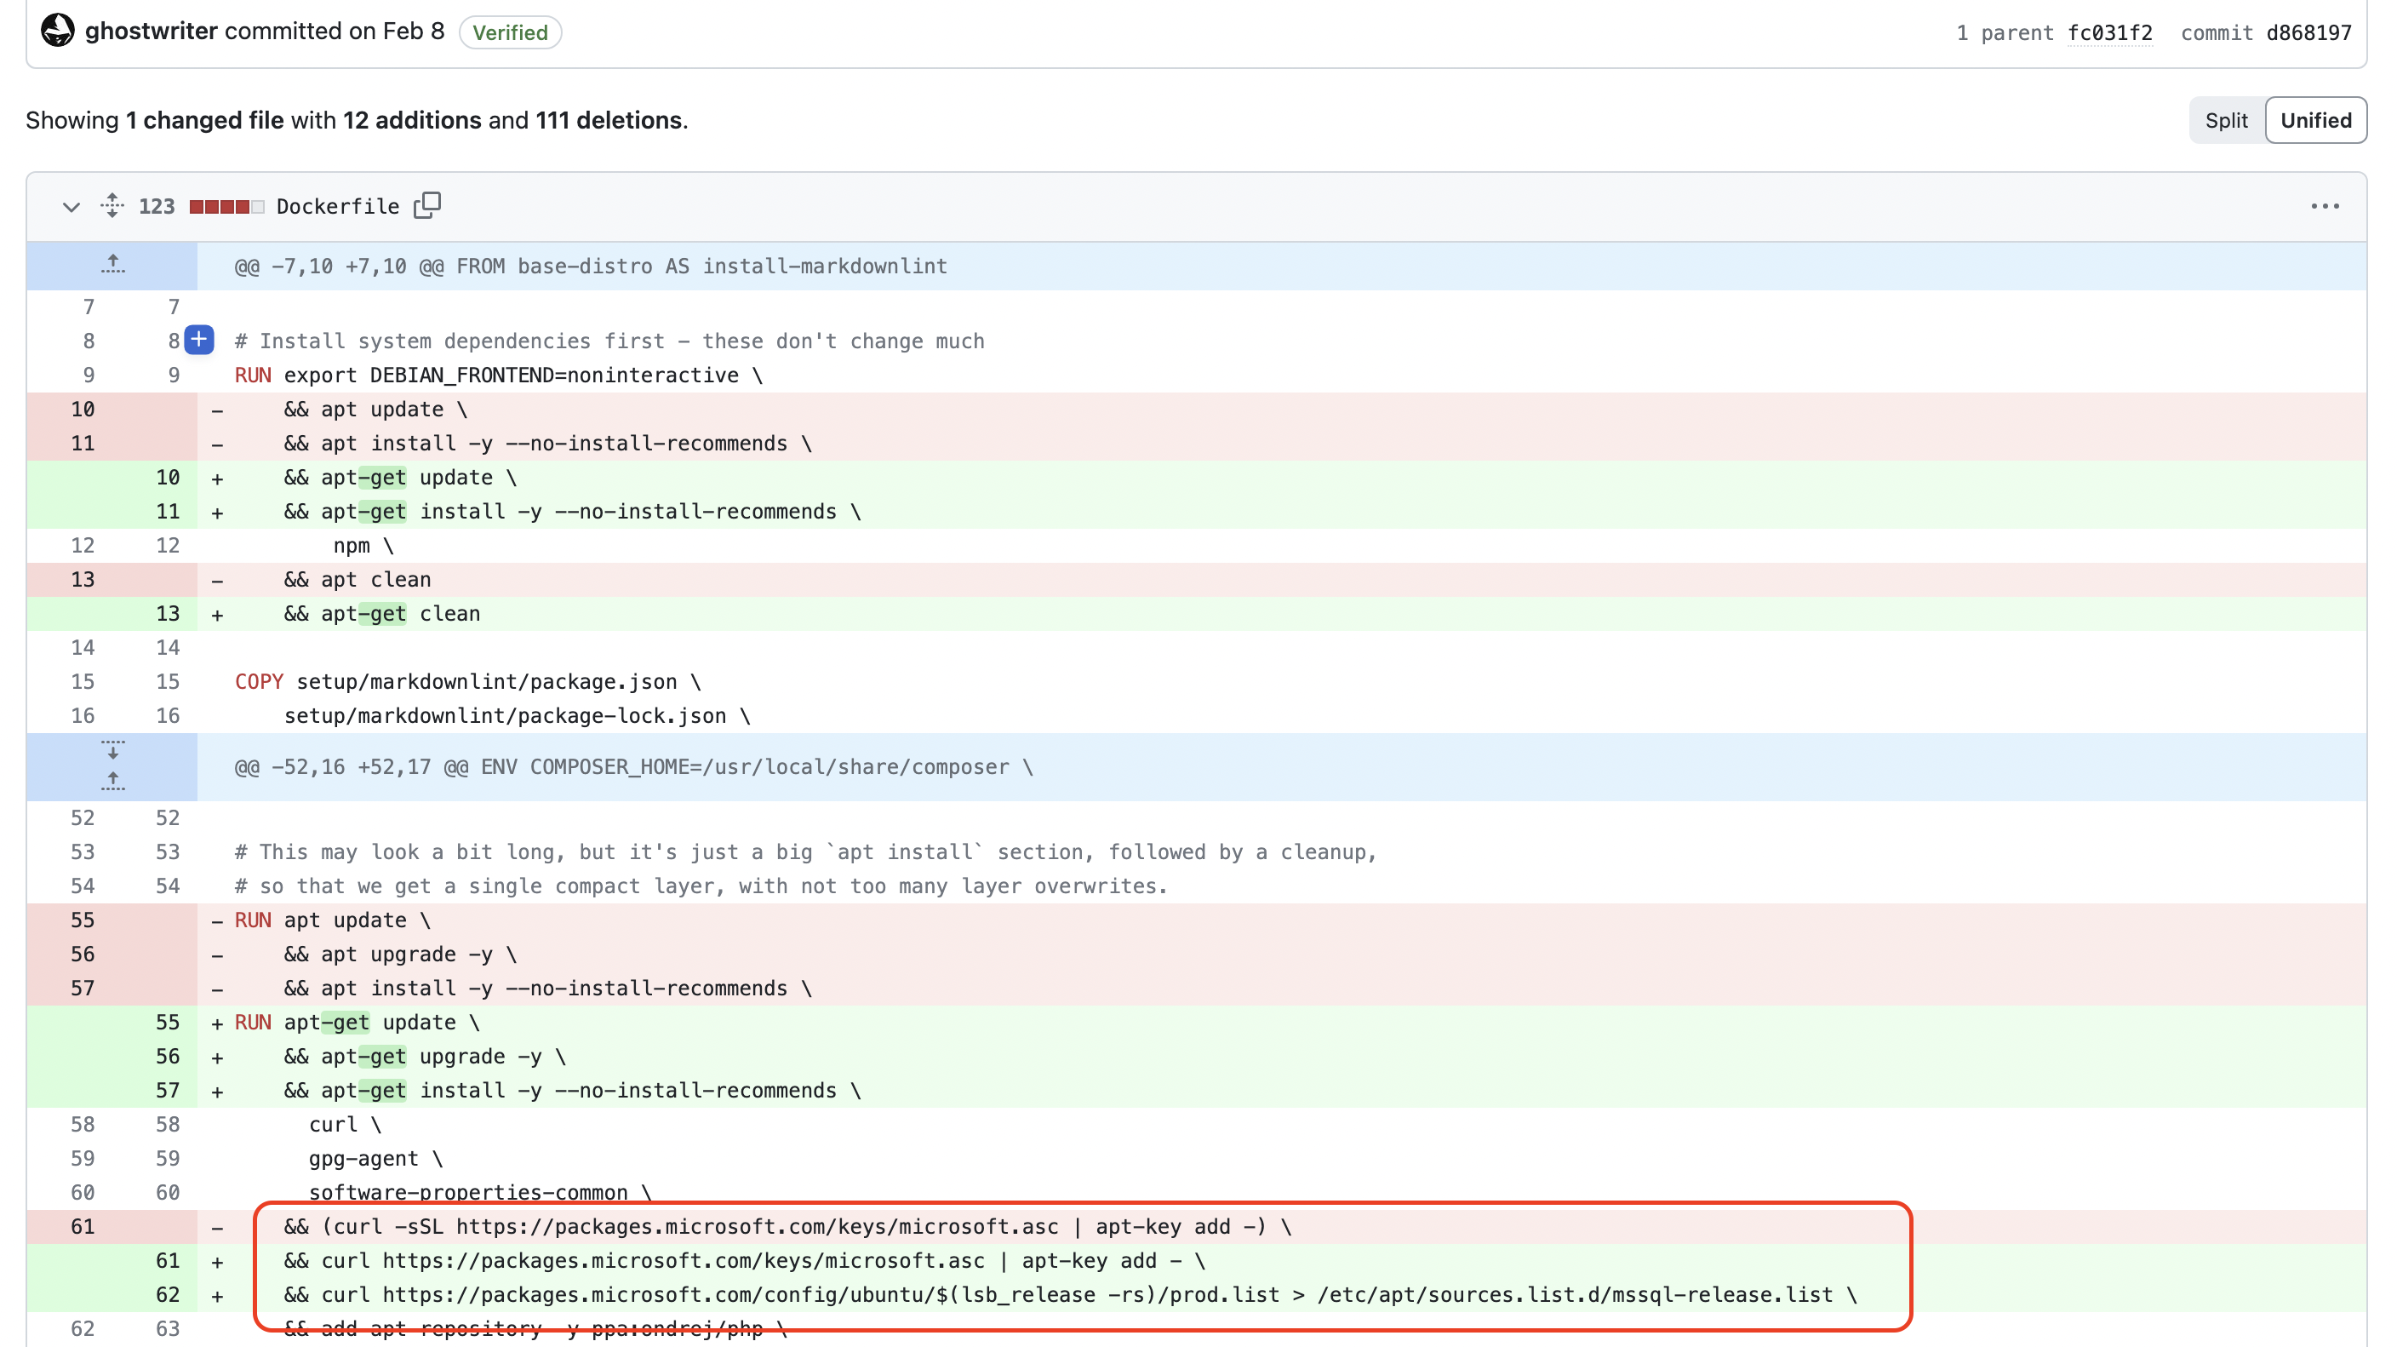Click the blue plus comment icon on line 8
The height and width of the screenshot is (1347, 2397).
click(199, 341)
